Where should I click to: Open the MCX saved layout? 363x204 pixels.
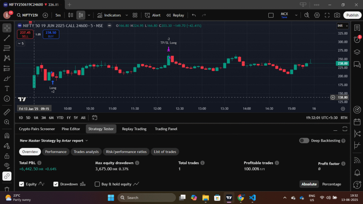point(284,15)
